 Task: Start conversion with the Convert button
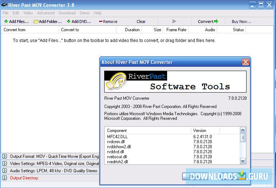[x=208, y=22]
